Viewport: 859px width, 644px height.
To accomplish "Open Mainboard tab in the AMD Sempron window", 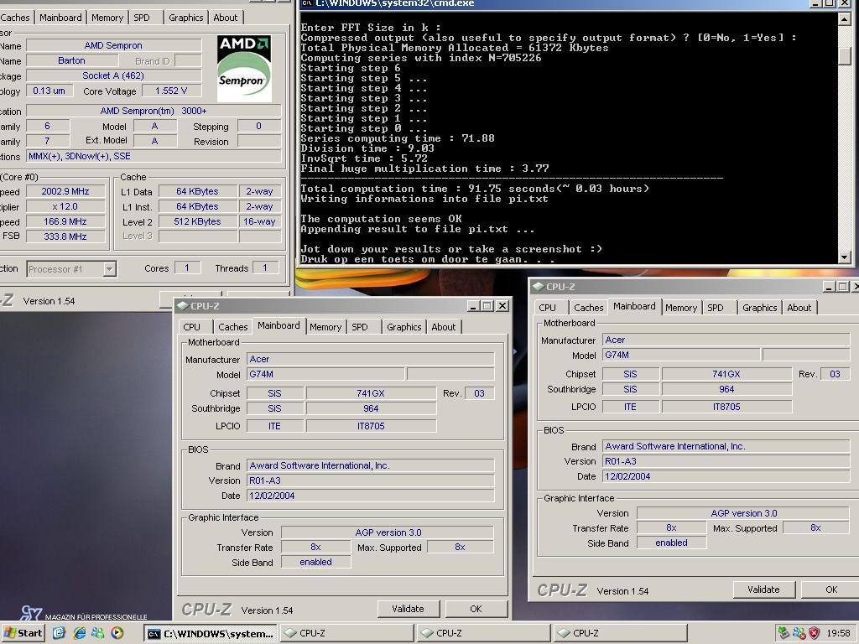I will (60, 18).
